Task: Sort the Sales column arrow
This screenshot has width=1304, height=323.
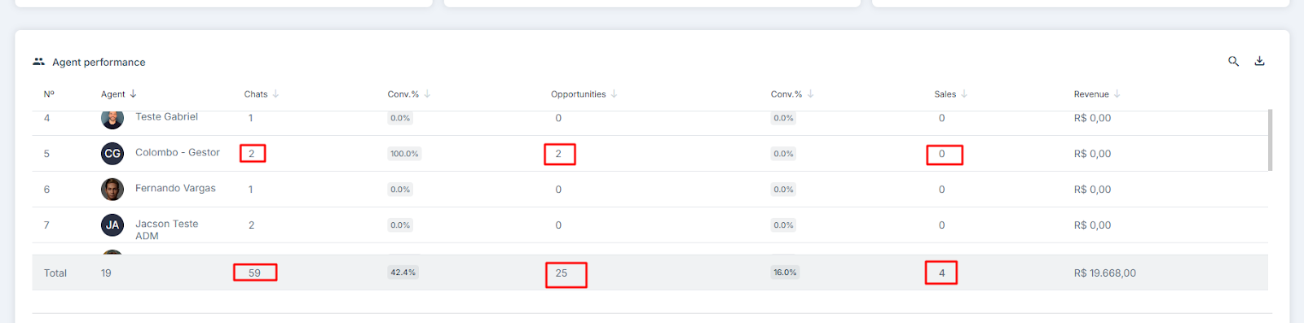Action: [x=964, y=94]
